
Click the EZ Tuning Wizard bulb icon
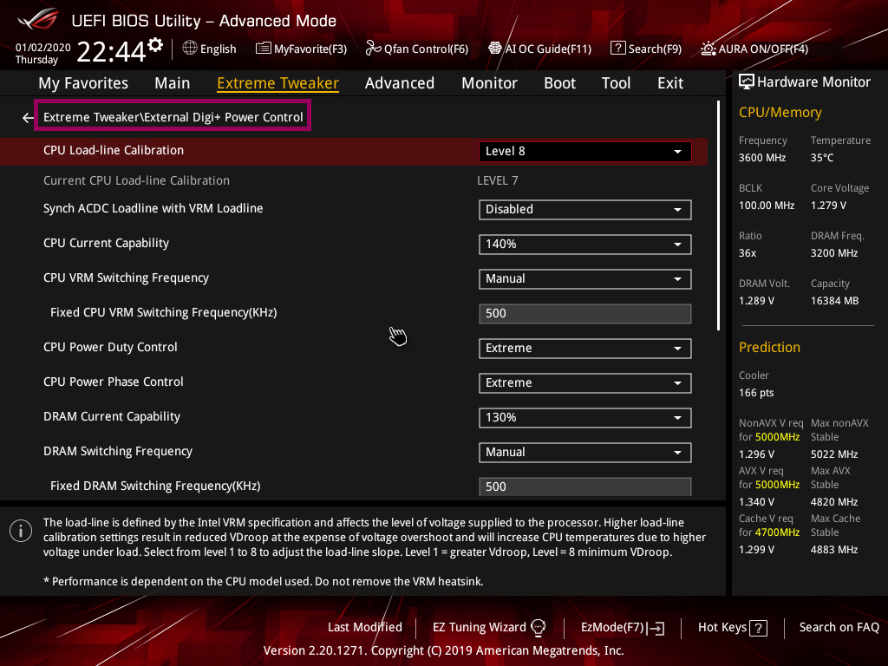538,628
